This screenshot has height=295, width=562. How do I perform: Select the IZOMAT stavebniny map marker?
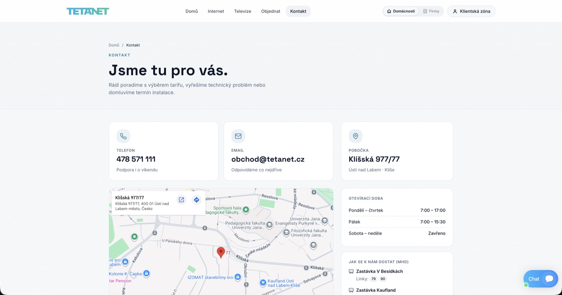click(238, 277)
